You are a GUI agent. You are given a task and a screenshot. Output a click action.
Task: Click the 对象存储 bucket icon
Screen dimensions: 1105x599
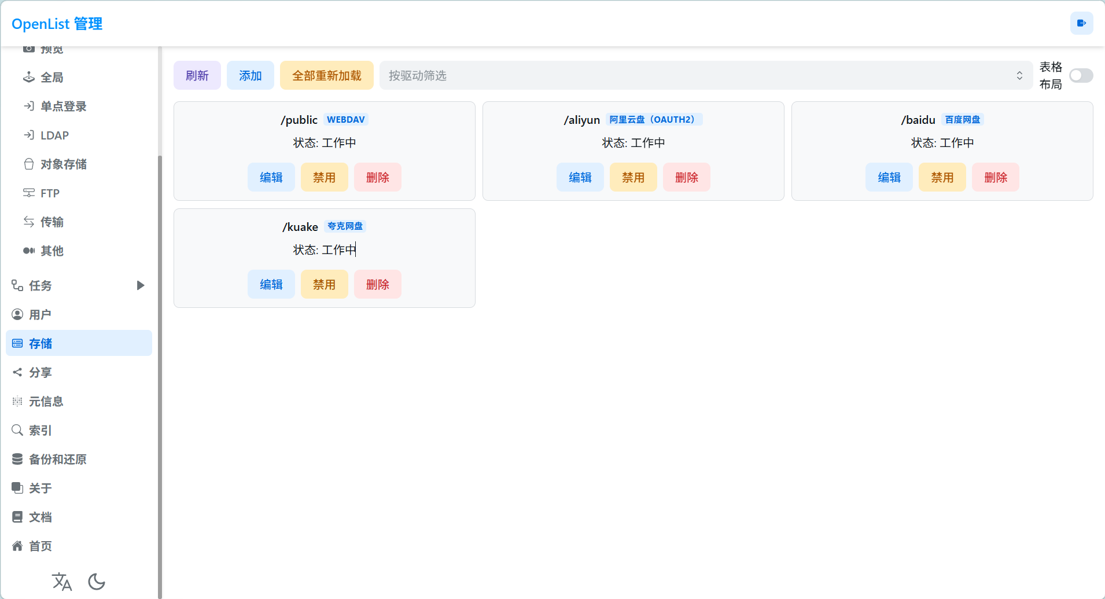(29, 164)
